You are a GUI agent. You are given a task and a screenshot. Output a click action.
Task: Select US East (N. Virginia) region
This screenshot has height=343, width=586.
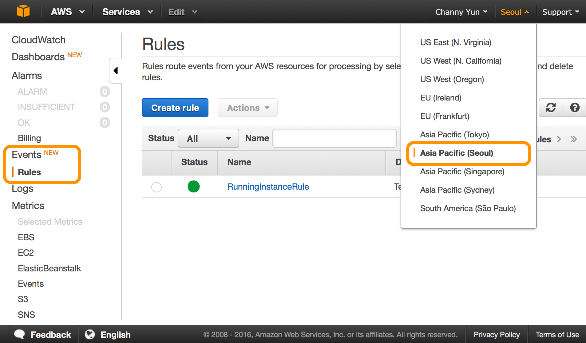click(x=456, y=42)
